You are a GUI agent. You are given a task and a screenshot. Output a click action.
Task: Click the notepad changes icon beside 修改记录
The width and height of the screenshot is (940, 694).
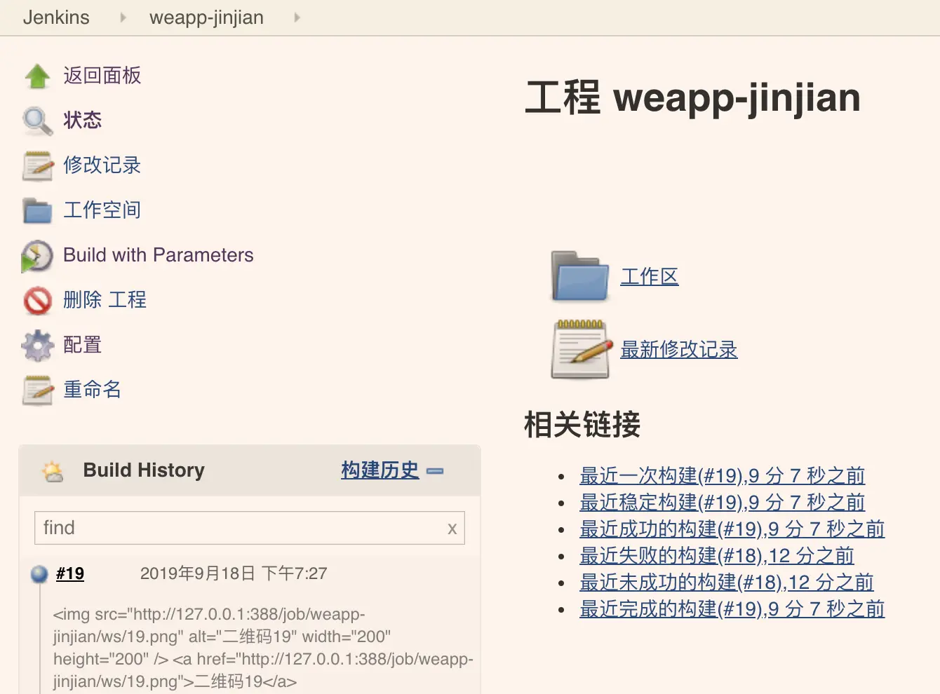coord(37,166)
